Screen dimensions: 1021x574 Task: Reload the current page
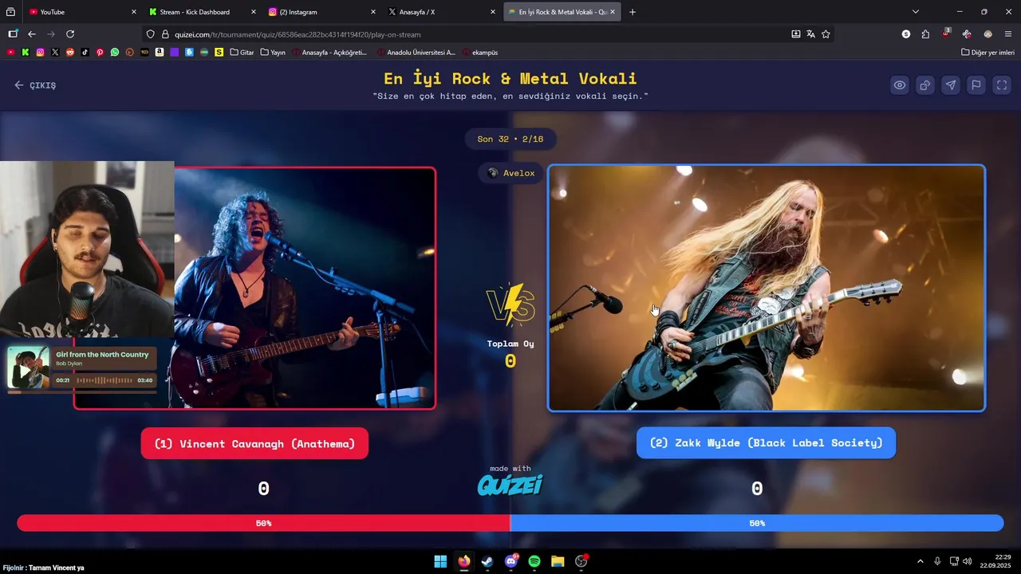click(70, 34)
